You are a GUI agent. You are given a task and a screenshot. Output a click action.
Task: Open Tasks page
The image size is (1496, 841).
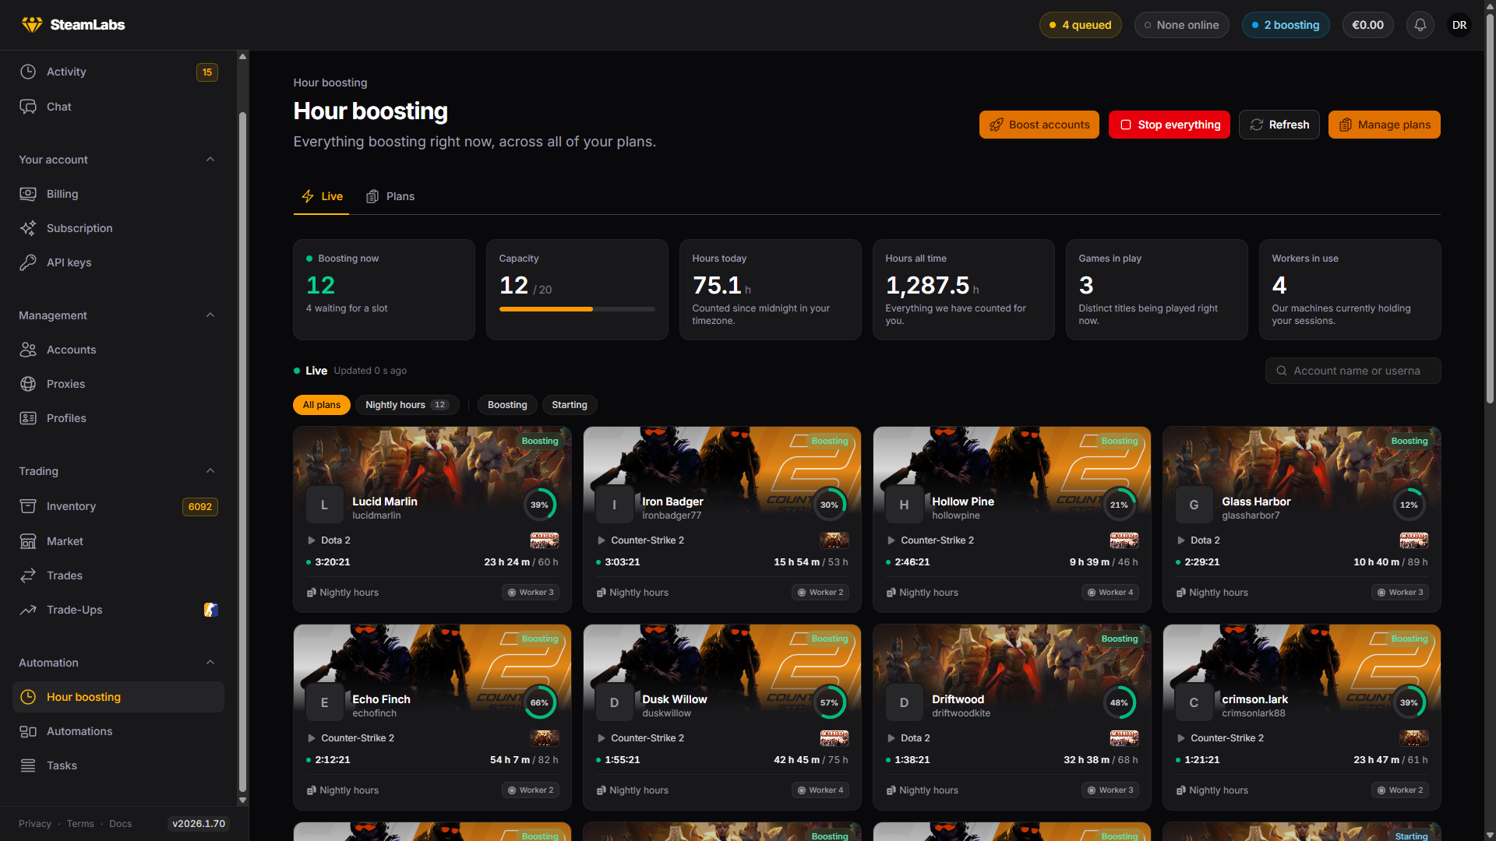tap(118, 765)
